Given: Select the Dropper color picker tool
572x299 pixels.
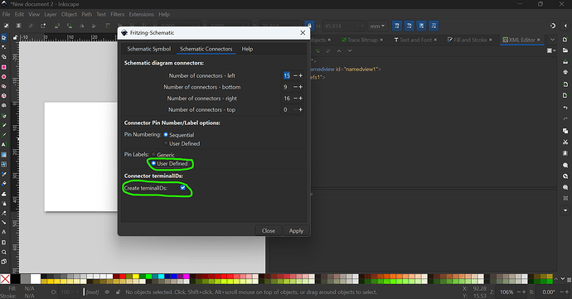Looking at the screenshot, I should click(x=3, y=174).
